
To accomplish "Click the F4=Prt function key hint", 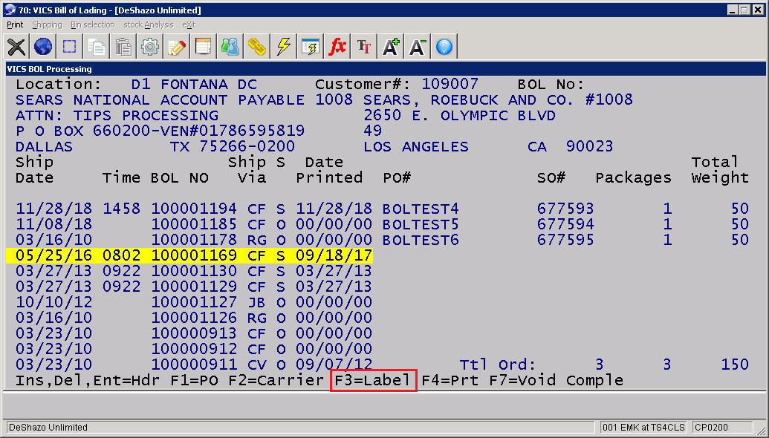I will click(450, 381).
